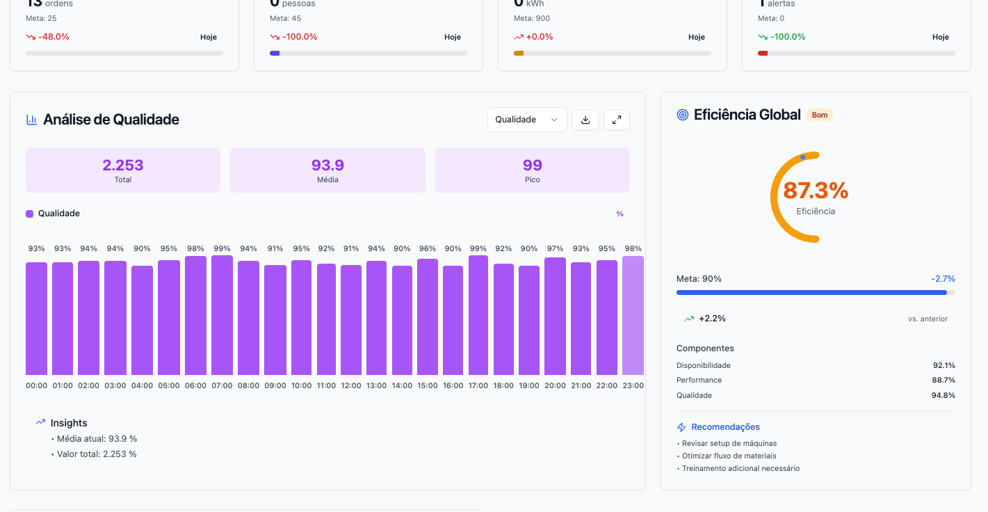Click the lightning icon next to Recomendações
The height and width of the screenshot is (512, 988).
tap(681, 427)
